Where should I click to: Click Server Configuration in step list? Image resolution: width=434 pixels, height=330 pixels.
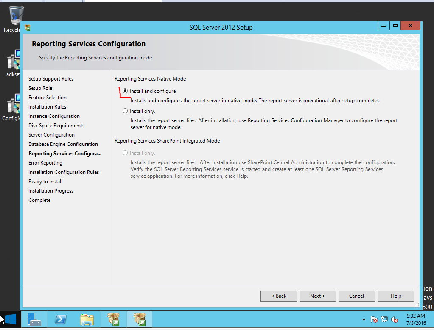[x=51, y=135]
